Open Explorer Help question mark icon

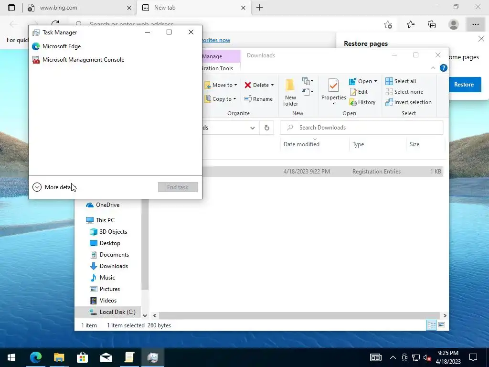(443, 68)
